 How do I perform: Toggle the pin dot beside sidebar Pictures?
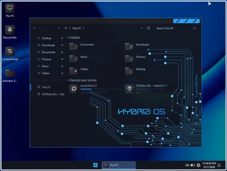pyautogui.click(x=62, y=59)
